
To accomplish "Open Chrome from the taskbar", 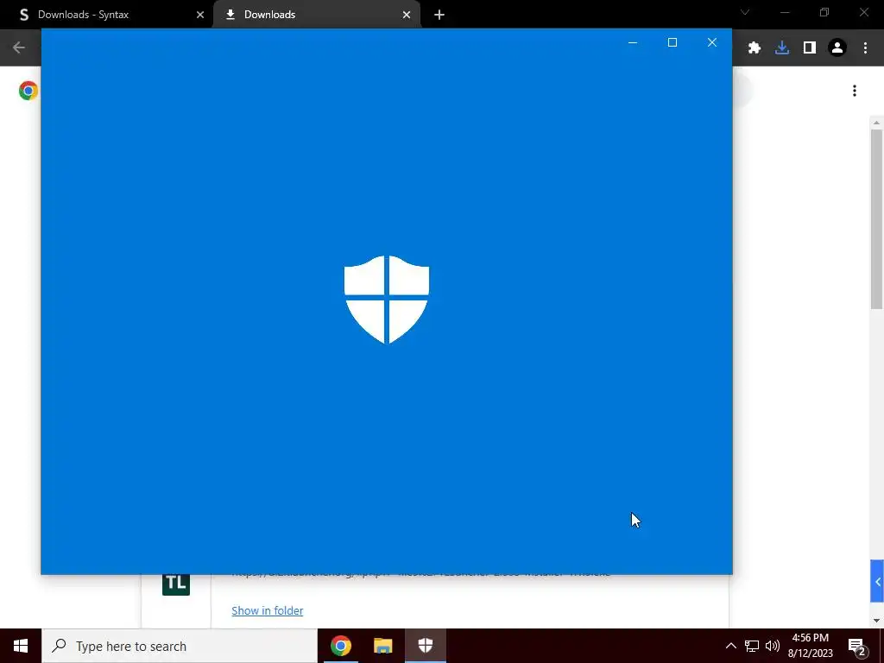I will pyautogui.click(x=340, y=646).
